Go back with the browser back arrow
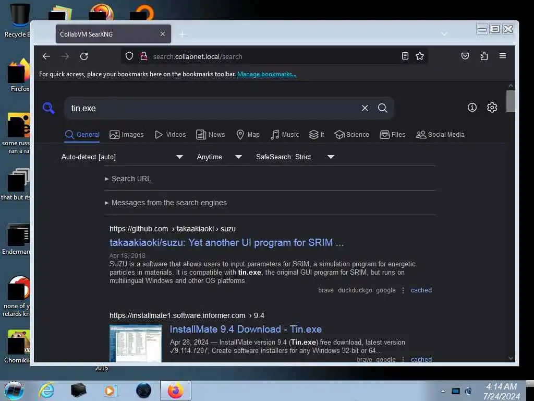Viewport: 534px width, 401px height. [46, 56]
